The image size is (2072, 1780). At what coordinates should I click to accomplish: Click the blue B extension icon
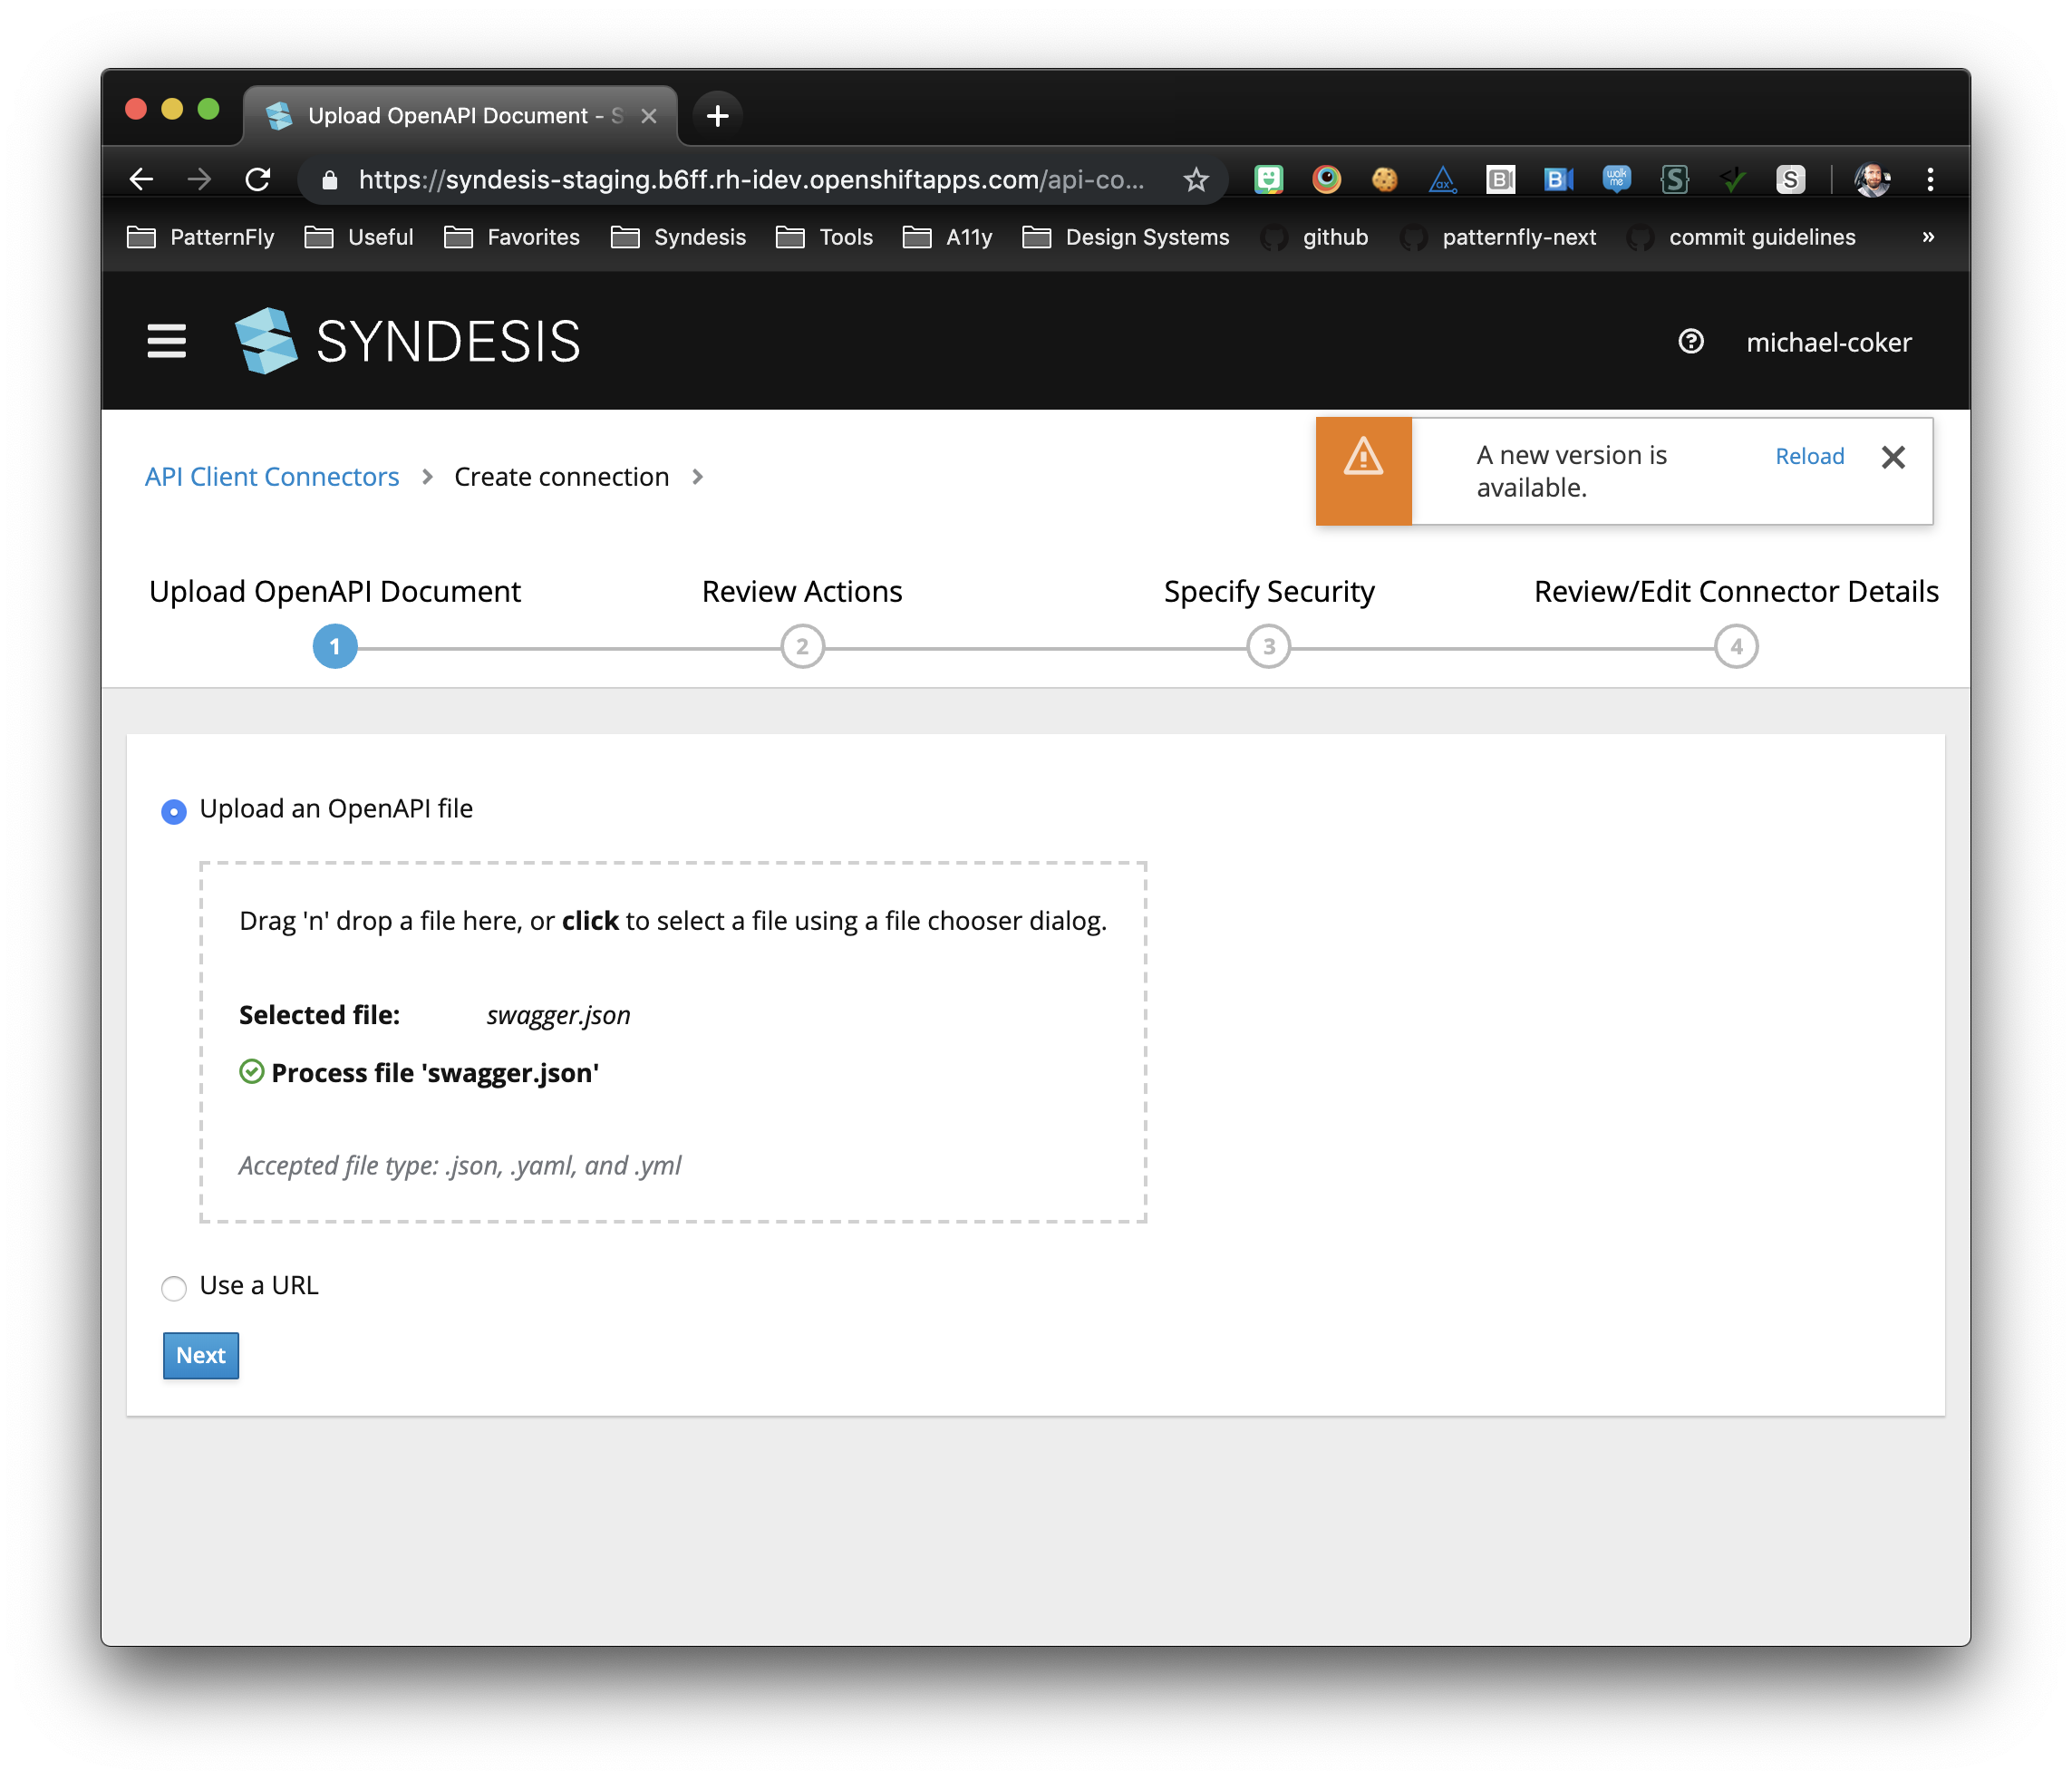pyautogui.click(x=1558, y=179)
